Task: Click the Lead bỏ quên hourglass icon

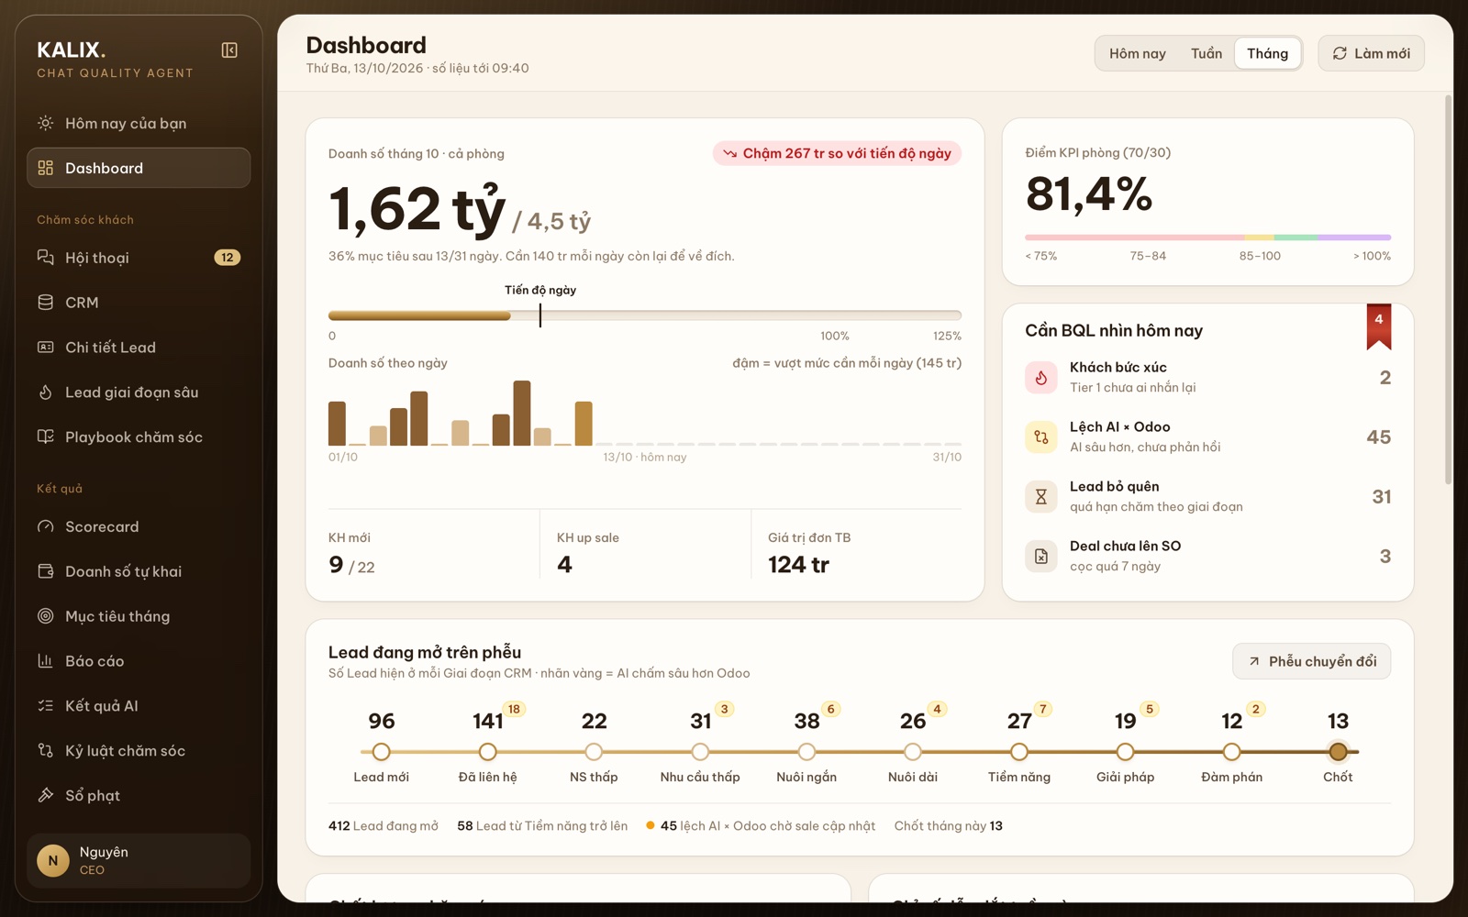Action: (x=1041, y=497)
